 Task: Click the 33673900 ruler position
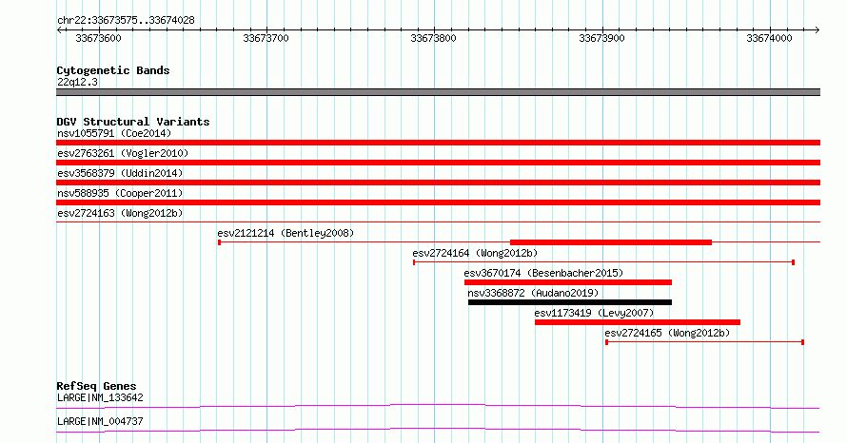click(601, 38)
